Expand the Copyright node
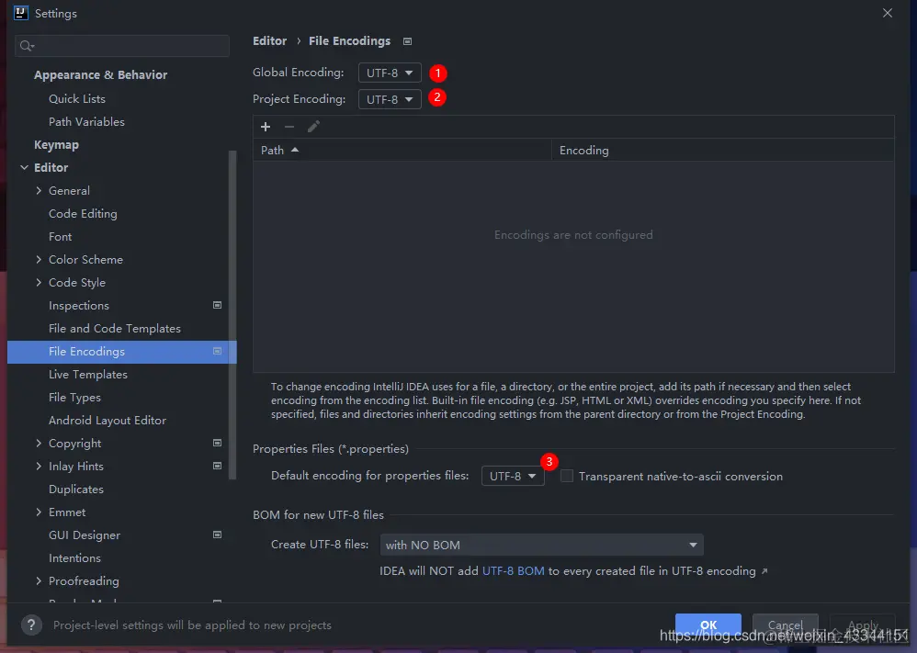The height and width of the screenshot is (653, 917). [x=39, y=443]
